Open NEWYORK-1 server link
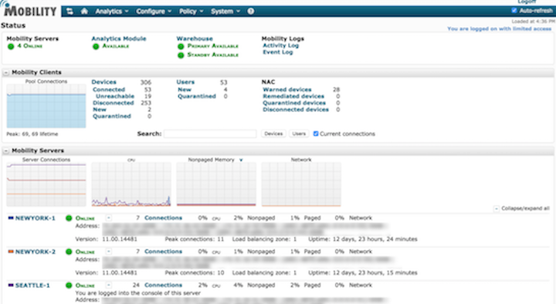Screen dimensions: 556x304 [x=36, y=218]
